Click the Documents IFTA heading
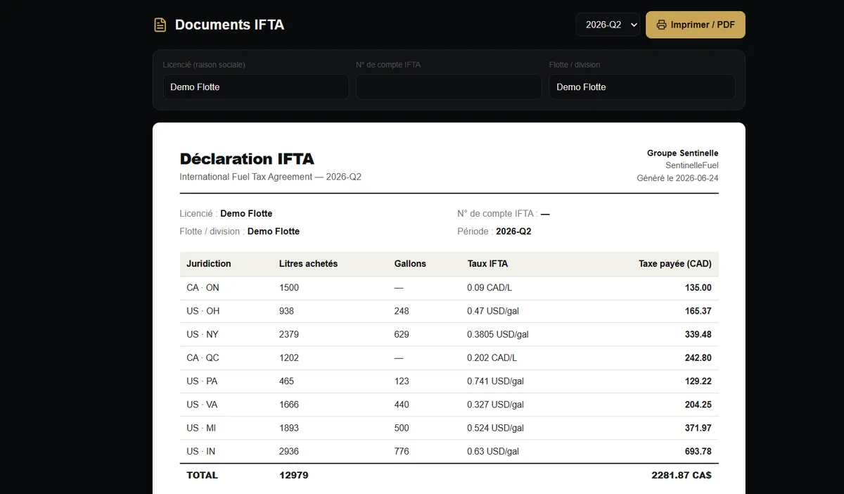This screenshot has height=494, width=844. click(x=229, y=25)
